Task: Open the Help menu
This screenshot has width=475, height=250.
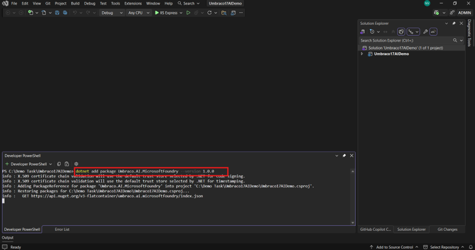Action: [x=168, y=4]
